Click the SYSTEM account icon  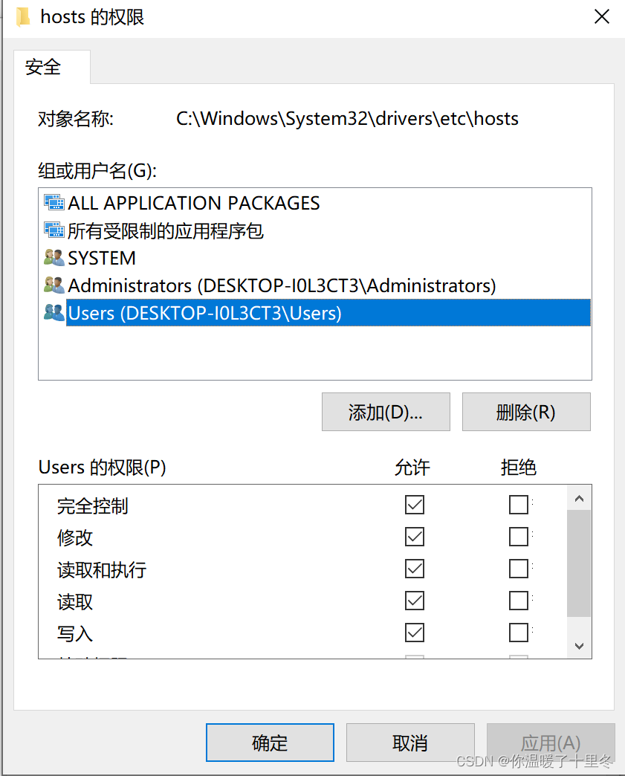coord(53,258)
